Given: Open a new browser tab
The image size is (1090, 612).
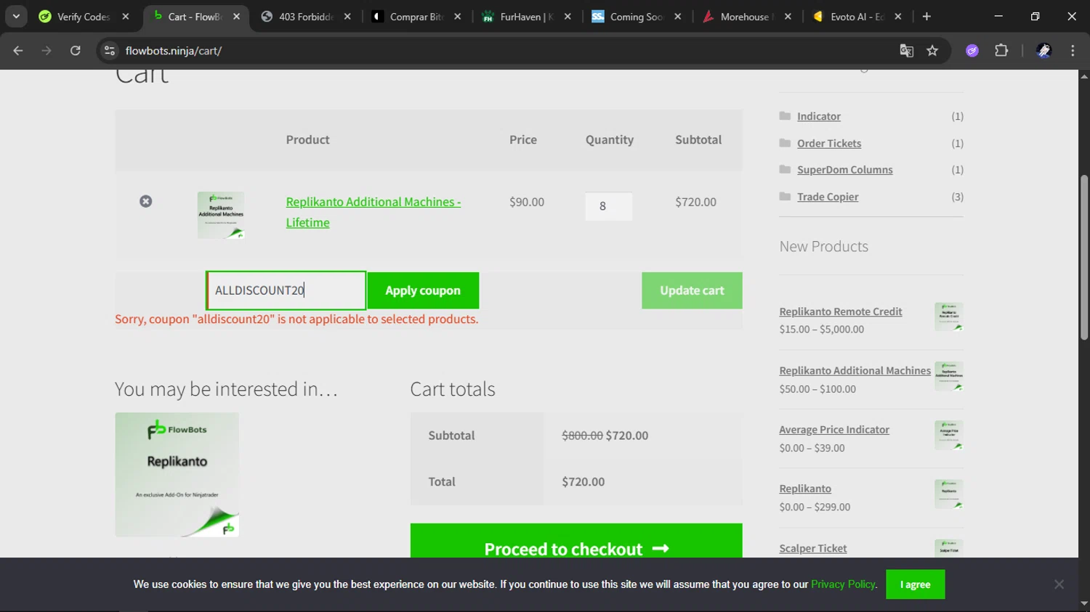Looking at the screenshot, I should pos(926,17).
